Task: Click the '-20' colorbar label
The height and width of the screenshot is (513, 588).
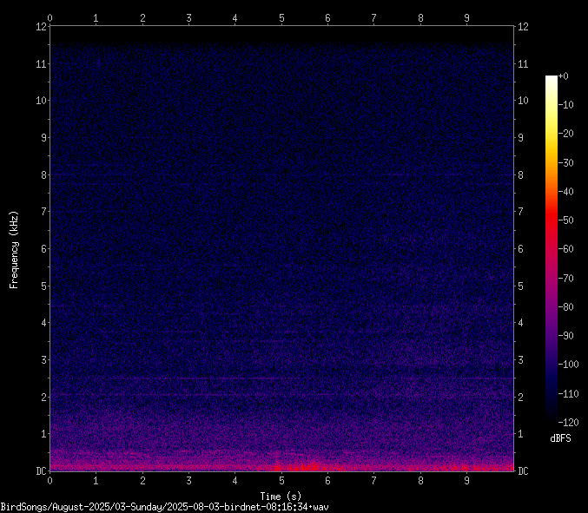Action: 566,134
